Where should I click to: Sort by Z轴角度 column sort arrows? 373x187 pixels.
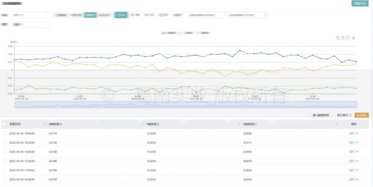click(x=337, y=124)
